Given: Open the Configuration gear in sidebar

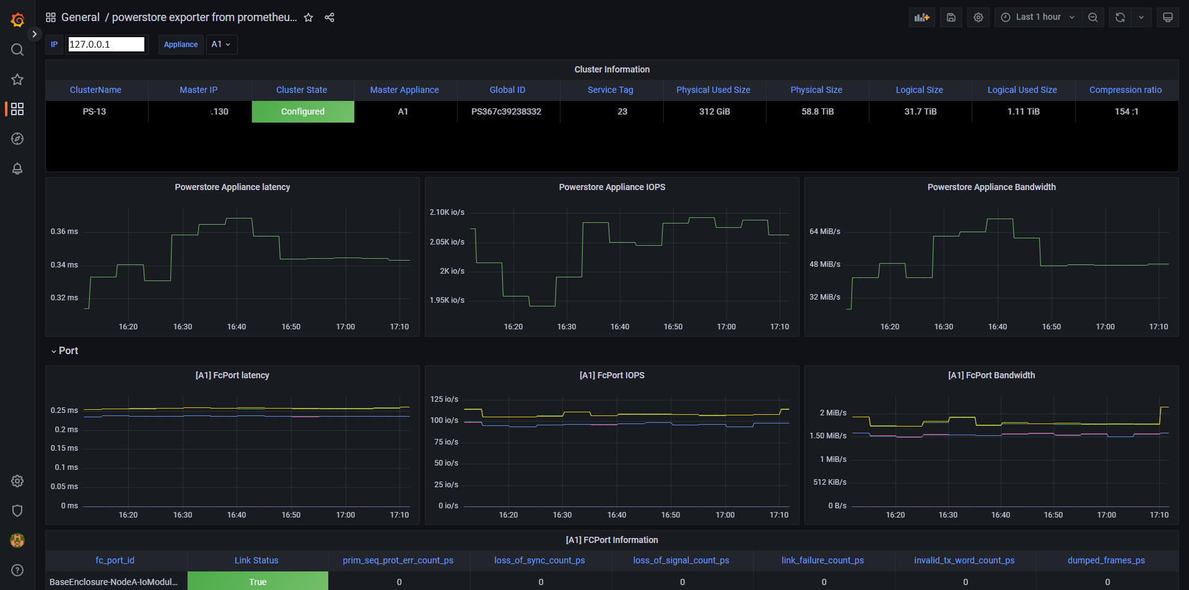Looking at the screenshot, I should [17, 481].
